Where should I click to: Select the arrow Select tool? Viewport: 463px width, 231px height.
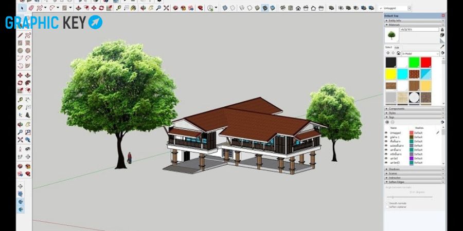tap(22, 8)
